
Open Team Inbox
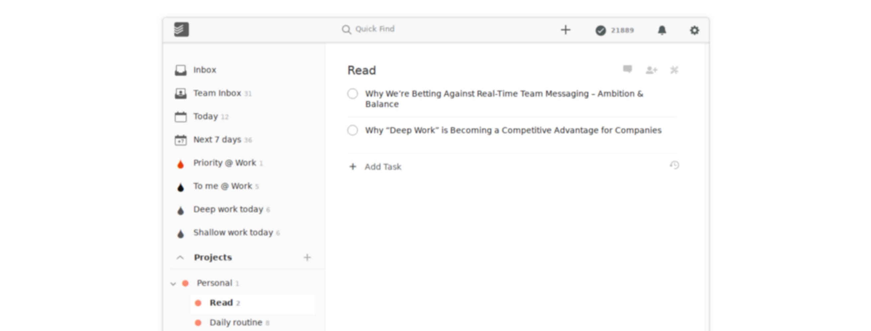click(217, 93)
